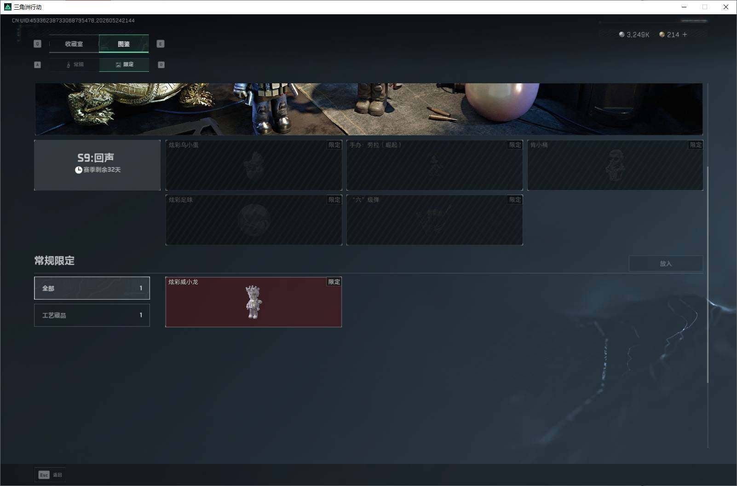Click the clock icon beside 赛季剩余32天

(79, 170)
